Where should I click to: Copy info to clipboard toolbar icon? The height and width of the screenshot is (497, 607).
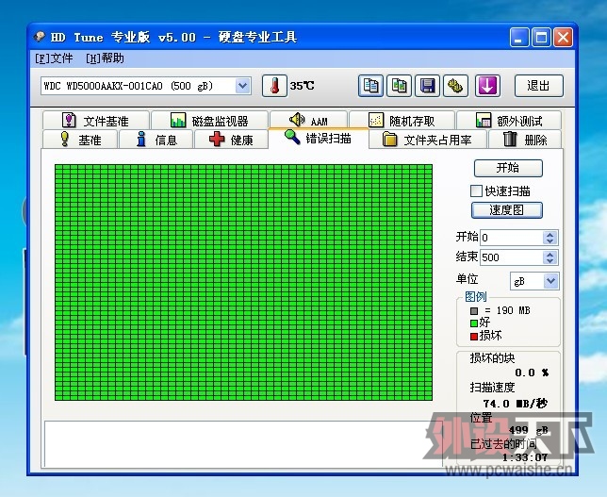point(370,86)
